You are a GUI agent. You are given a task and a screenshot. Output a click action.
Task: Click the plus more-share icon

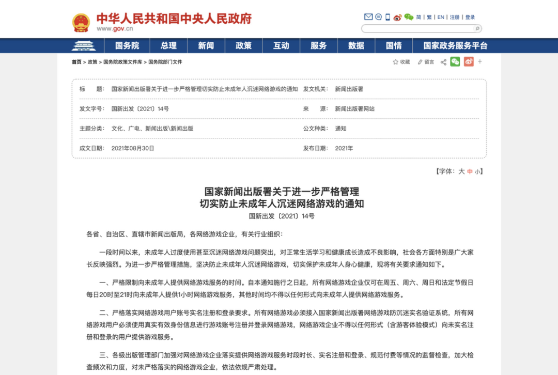pos(479,61)
